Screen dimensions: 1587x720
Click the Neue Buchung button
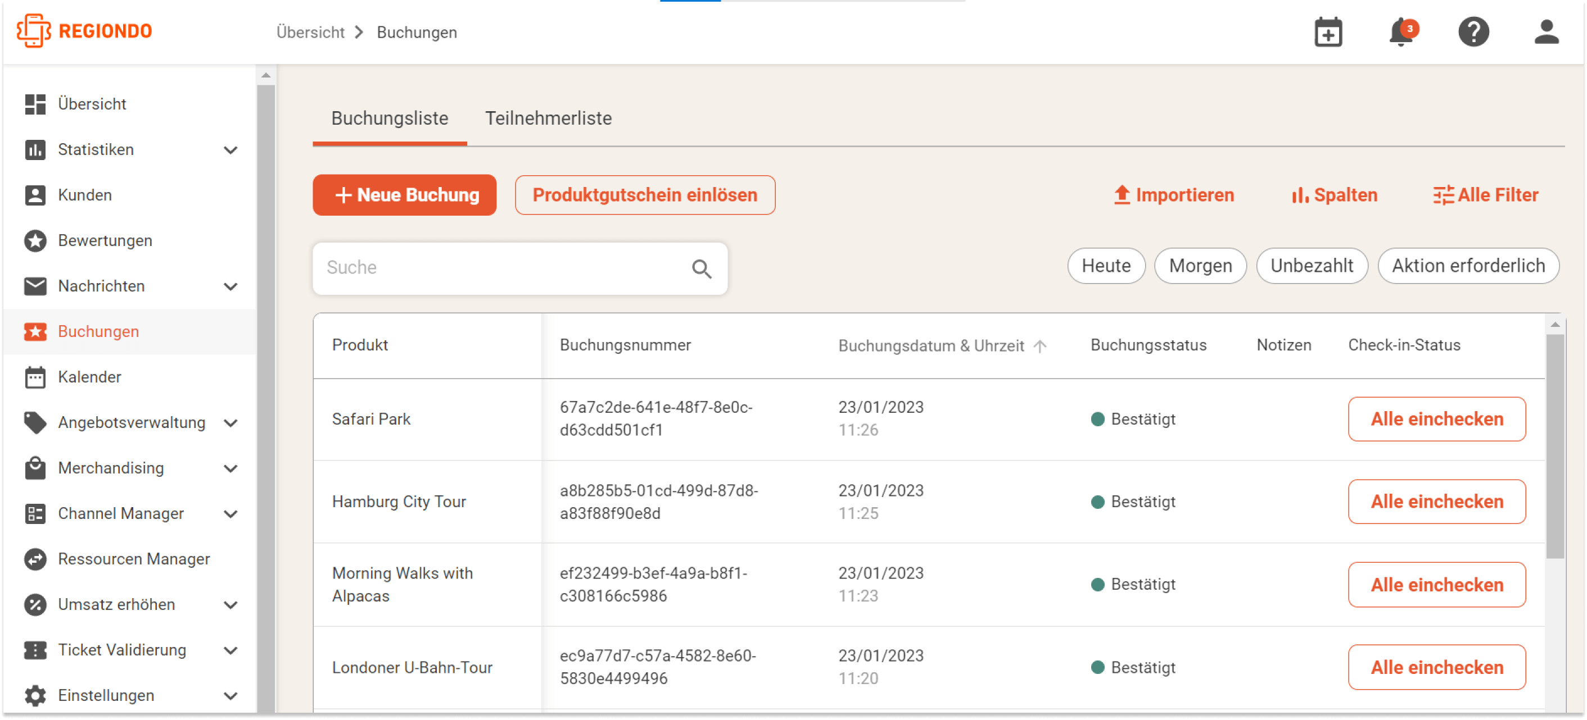click(x=404, y=195)
